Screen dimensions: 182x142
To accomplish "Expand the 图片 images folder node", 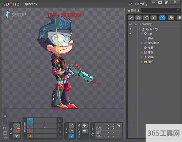I will pyautogui.click(x=142, y=62).
